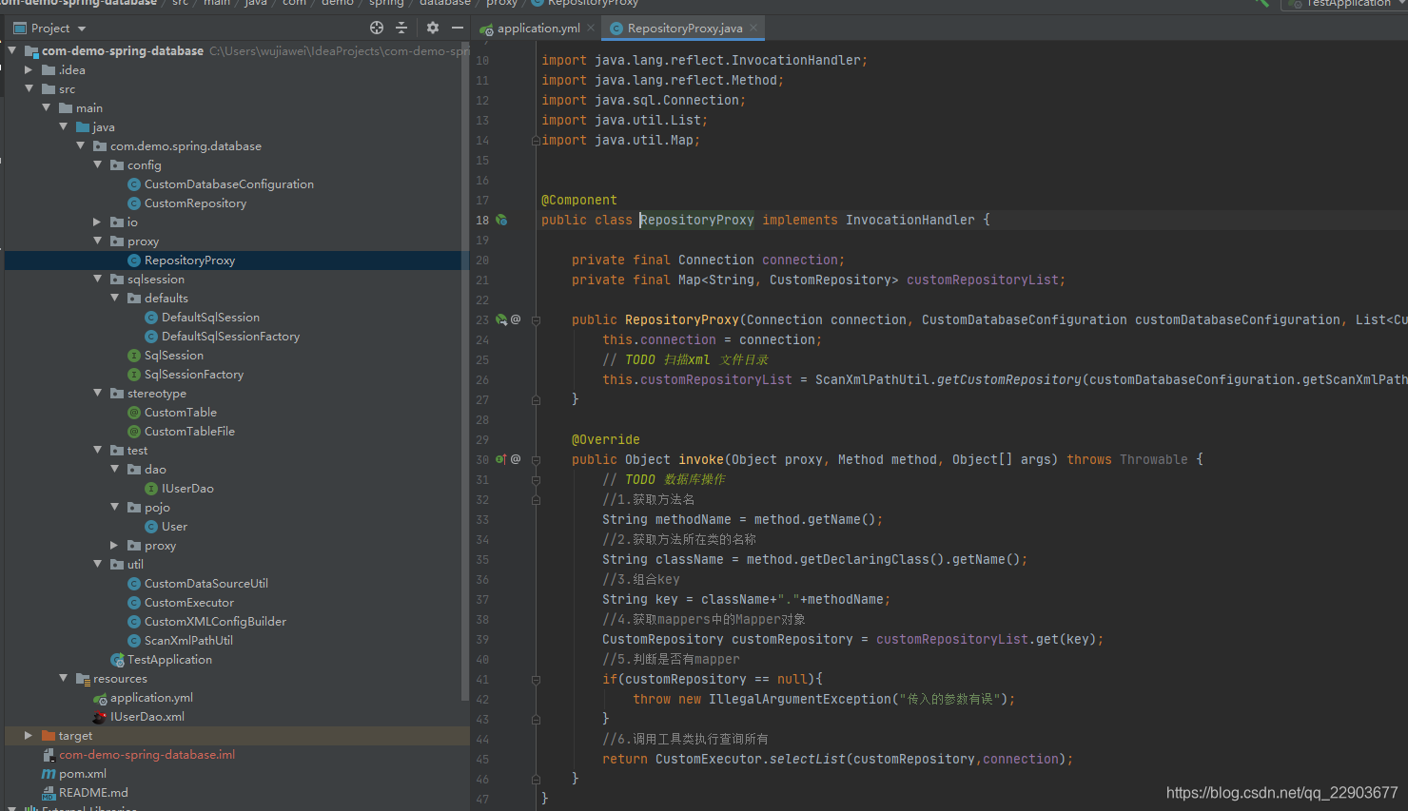Collapse the util package
Image resolution: width=1408 pixels, height=811 pixels.
point(98,564)
